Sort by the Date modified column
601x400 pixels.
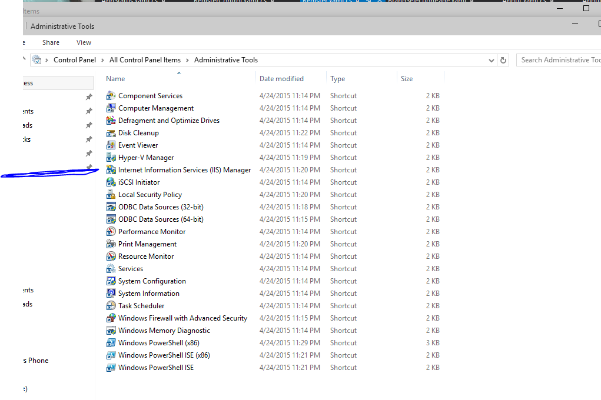pos(281,79)
